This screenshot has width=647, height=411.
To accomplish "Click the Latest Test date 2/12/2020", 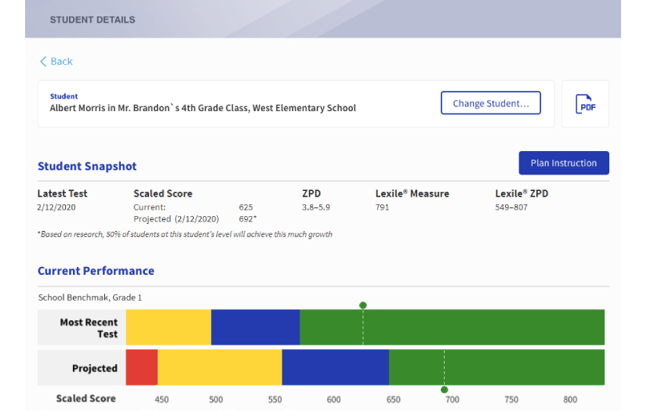I will point(56,207).
